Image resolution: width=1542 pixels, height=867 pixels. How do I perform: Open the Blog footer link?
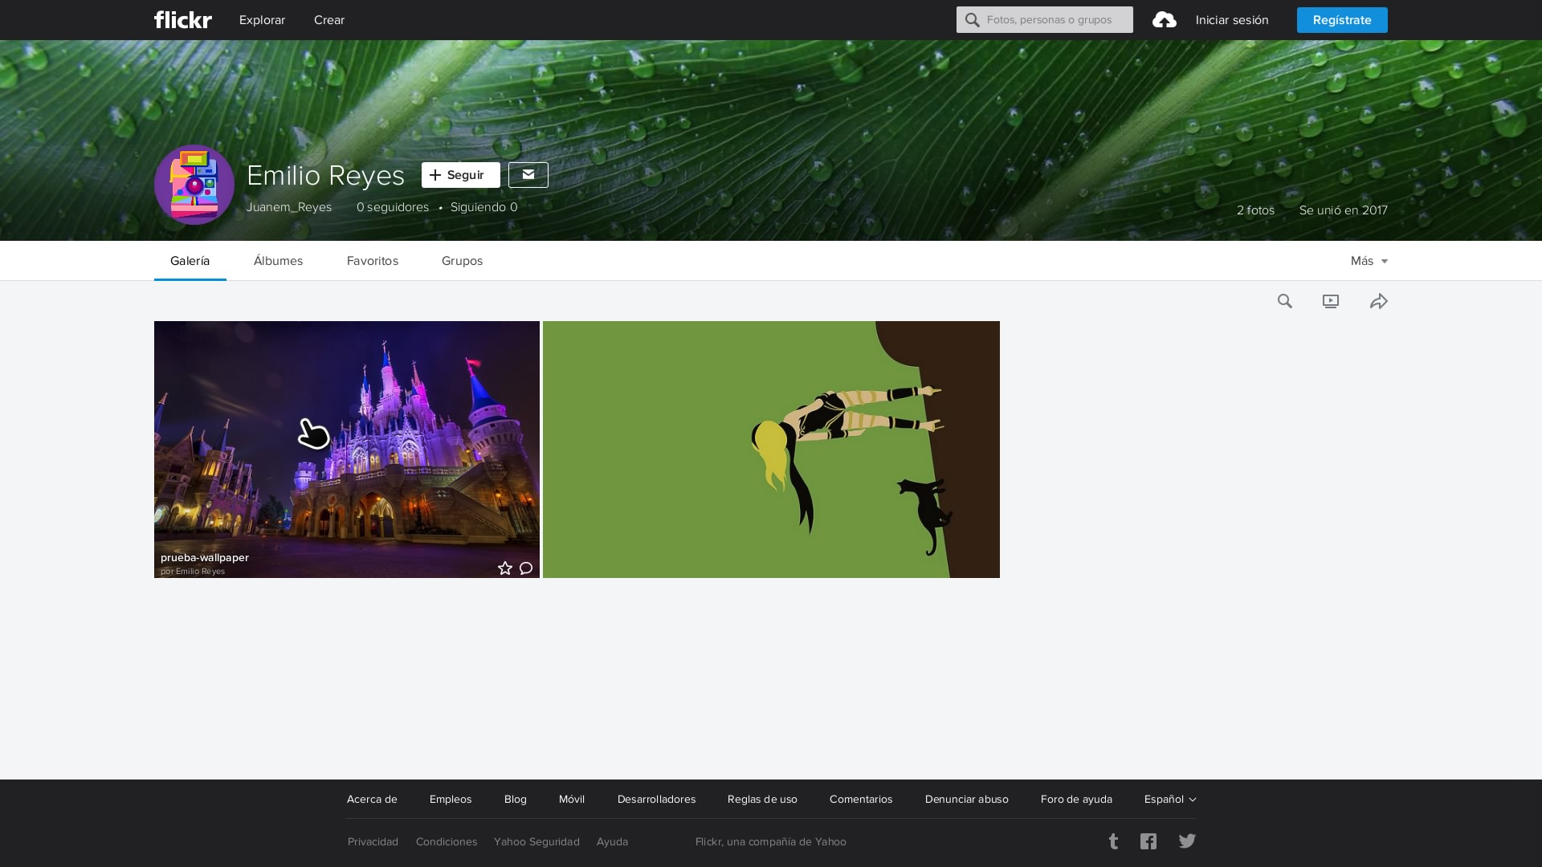point(516,800)
